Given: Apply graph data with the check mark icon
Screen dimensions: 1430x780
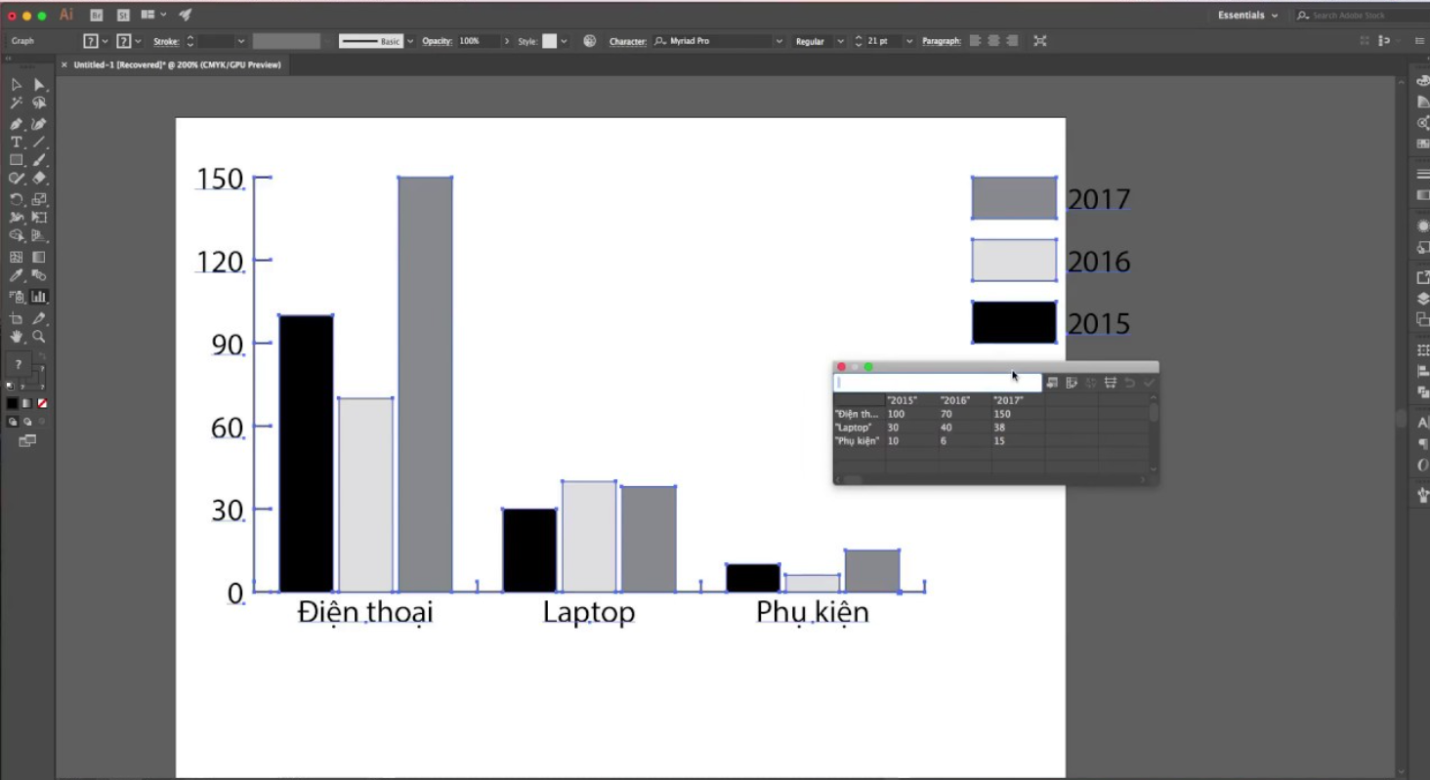Looking at the screenshot, I should [1150, 383].
